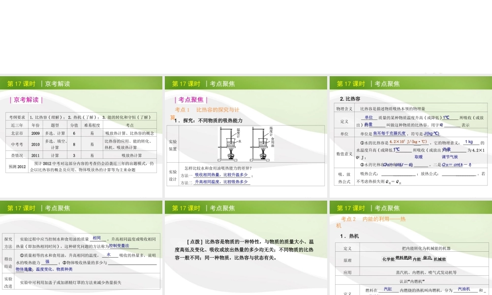Click the answer 升高相同温度，比较吸热多少

click(x=221, y=182)
